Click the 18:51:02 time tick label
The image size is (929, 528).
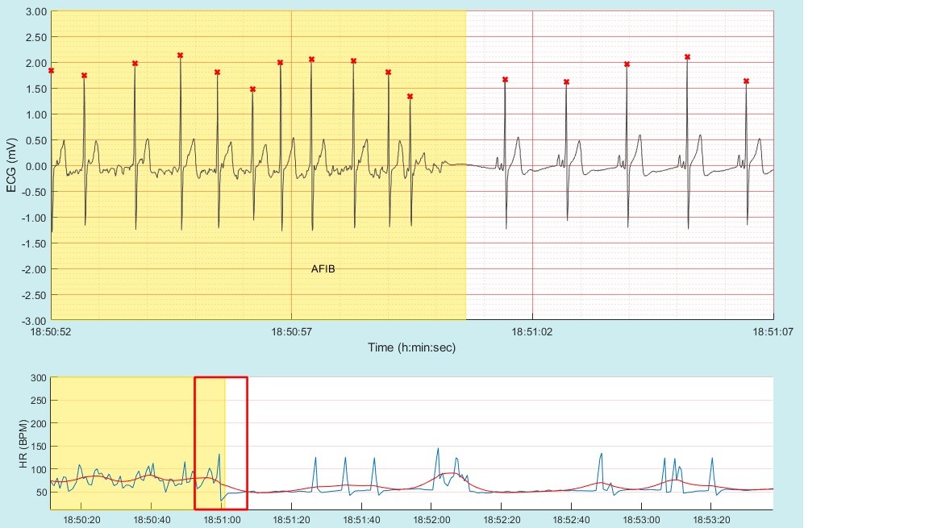[532, 331]
